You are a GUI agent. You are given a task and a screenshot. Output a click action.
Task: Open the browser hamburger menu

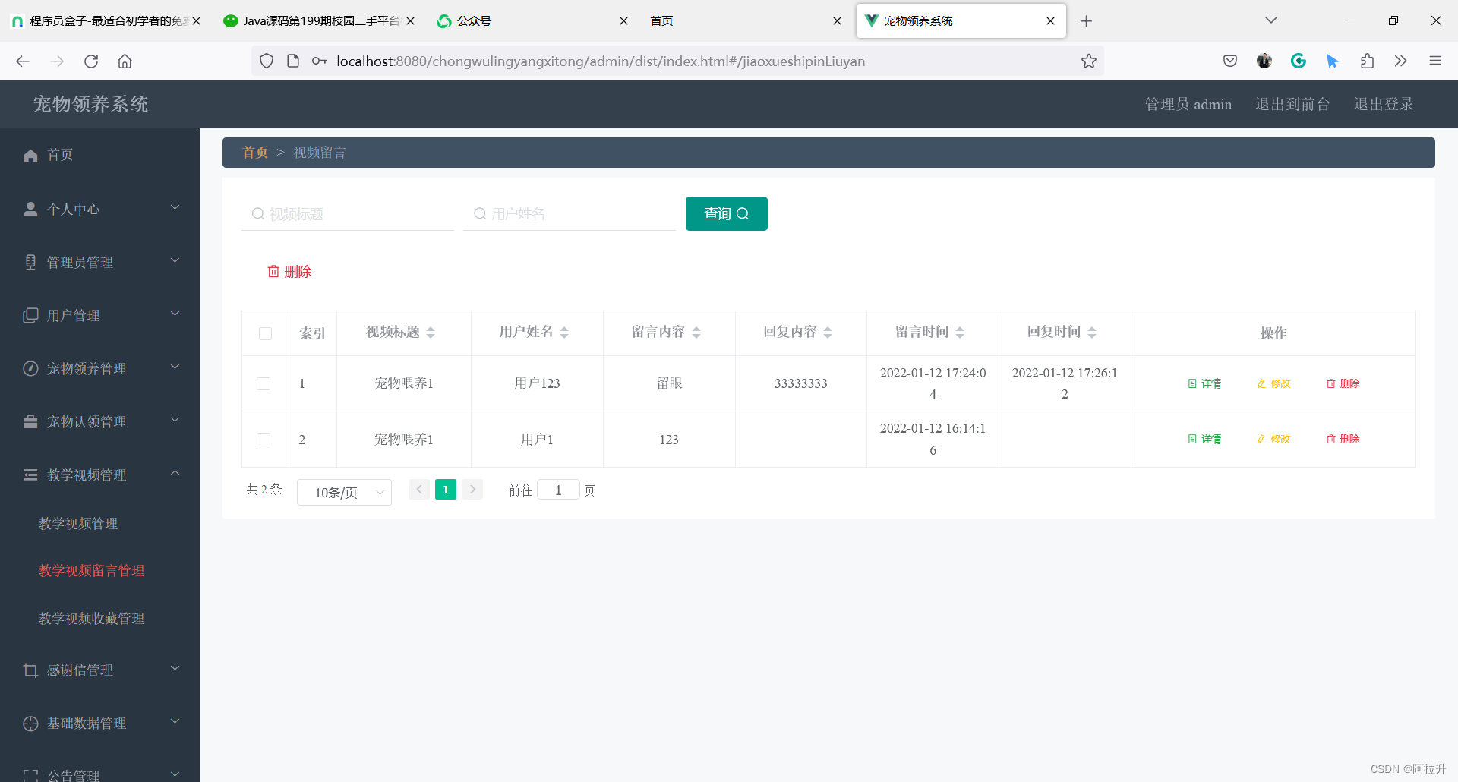click(1434, 61)
